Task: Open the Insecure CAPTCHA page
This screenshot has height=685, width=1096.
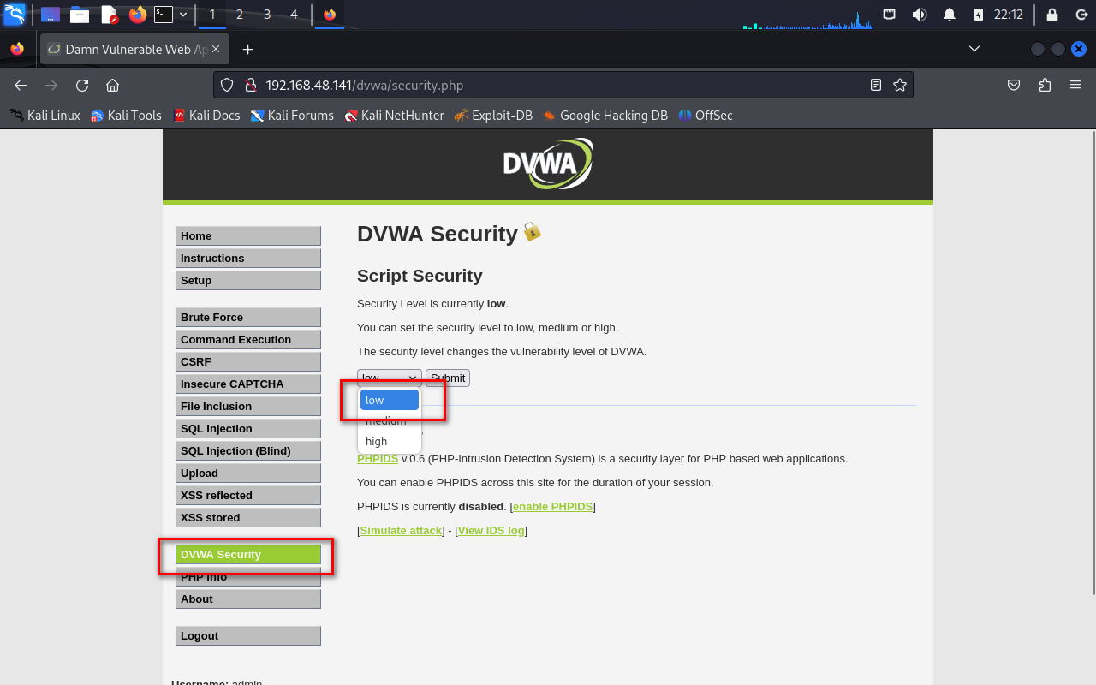Action: (248, 384)
